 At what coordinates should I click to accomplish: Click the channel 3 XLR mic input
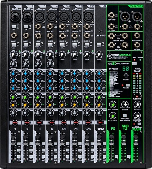[40, 17]
